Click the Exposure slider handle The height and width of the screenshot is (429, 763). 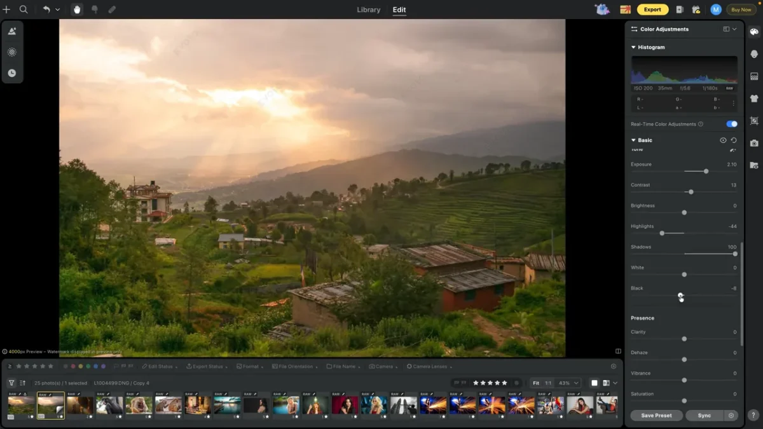(706, 172)
